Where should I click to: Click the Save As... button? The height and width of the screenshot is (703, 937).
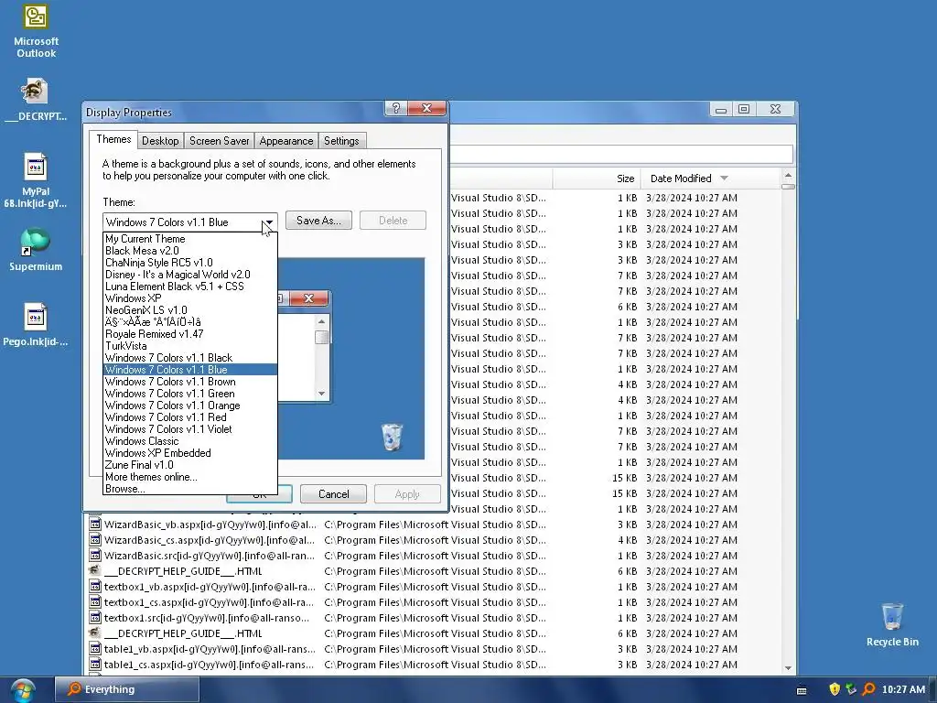(x=318, y=221)
